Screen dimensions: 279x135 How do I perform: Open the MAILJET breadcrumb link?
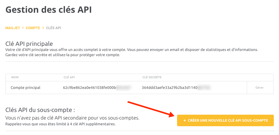pyautogui.click(x=13, y=28)
